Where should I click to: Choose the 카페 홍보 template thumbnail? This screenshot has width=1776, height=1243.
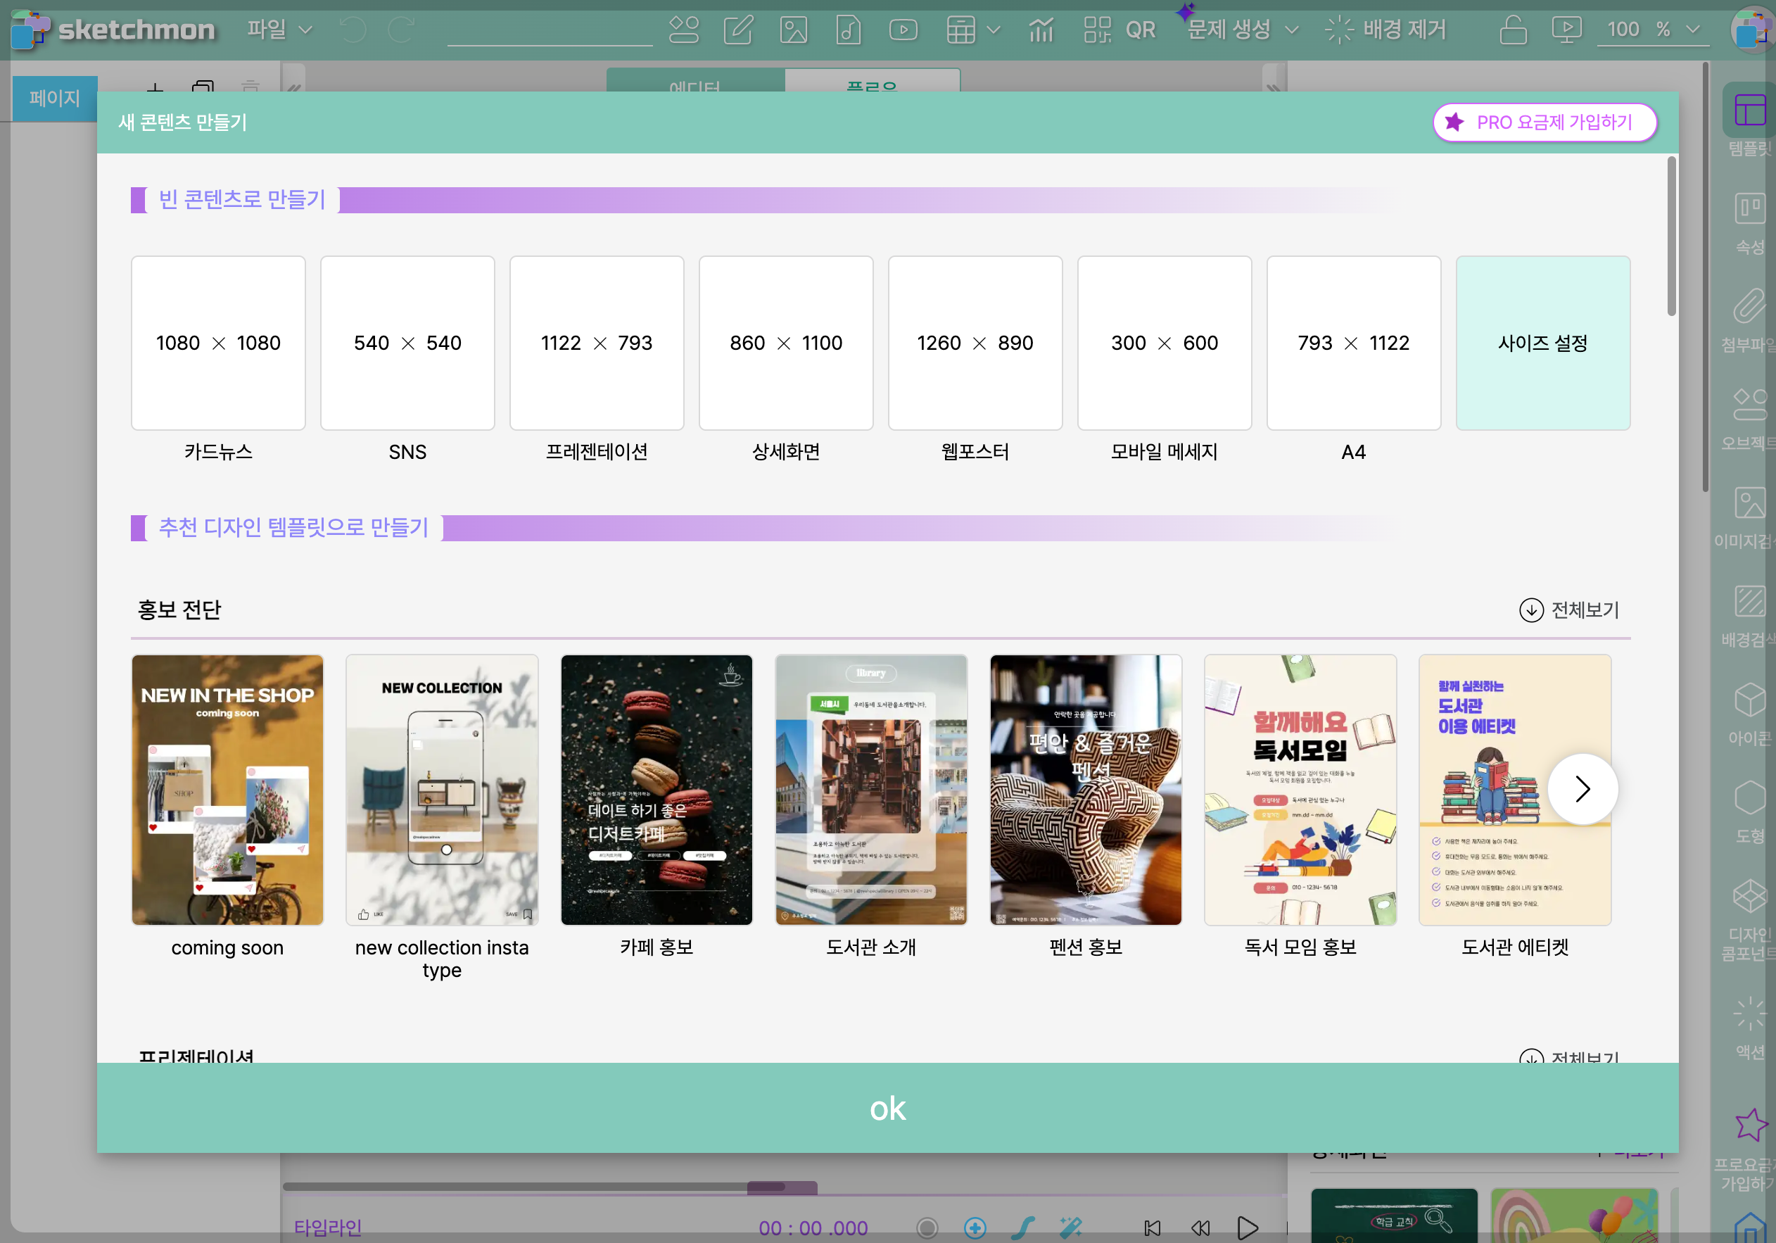point(656,790)
